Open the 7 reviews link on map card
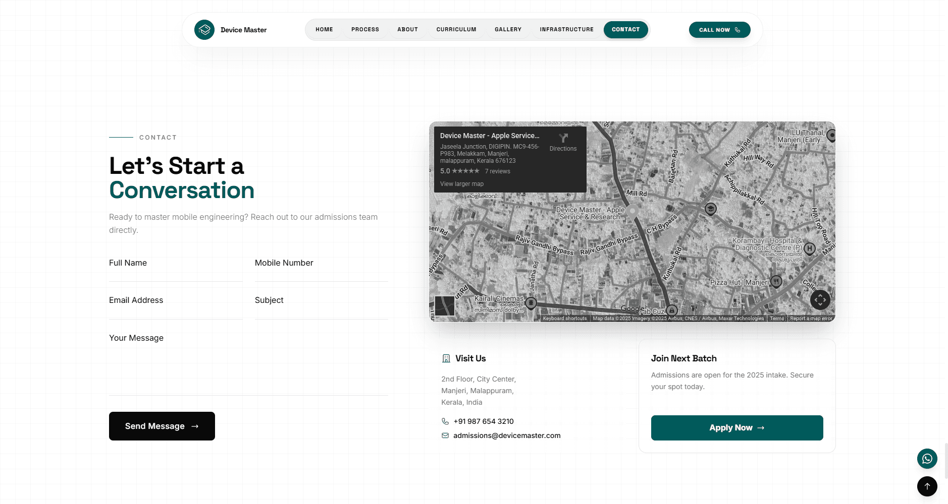 point(498,171)
